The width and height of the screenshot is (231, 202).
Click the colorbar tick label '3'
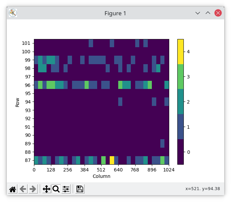[x=188, y=77]
